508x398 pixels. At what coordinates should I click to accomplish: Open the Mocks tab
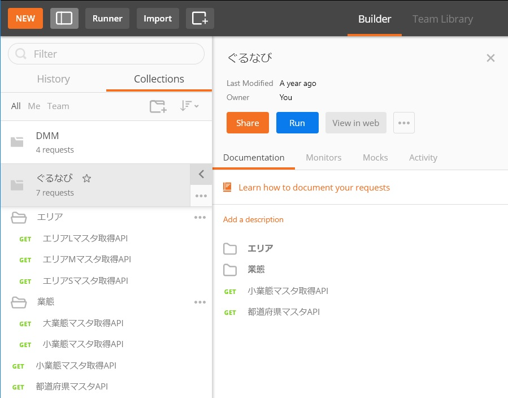375,158
